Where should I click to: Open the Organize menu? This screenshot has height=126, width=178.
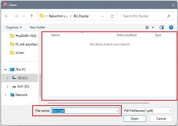(x=14, y=27)
